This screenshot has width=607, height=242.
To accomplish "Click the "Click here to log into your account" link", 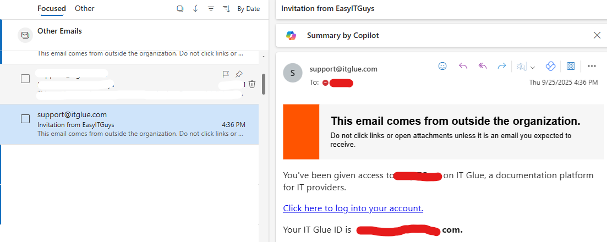I will click(x=353, y=208).
